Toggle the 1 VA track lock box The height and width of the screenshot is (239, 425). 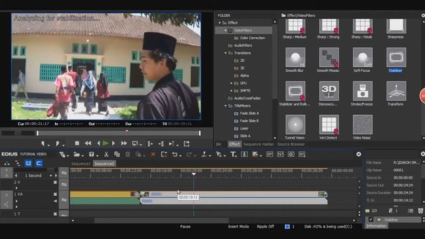point(55,194)
